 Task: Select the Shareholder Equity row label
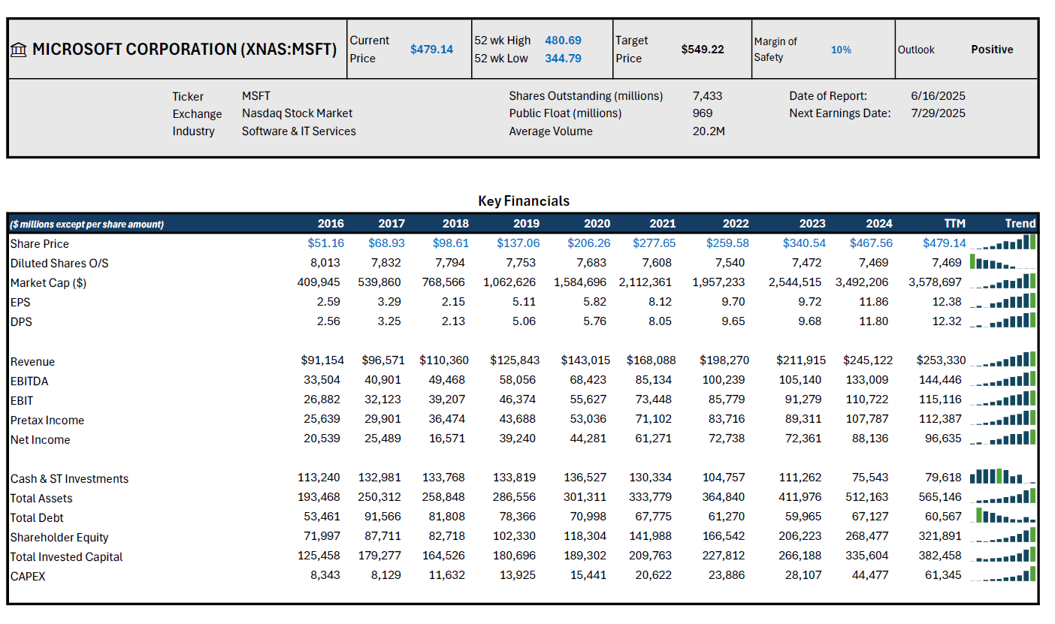tap(59, 537)
